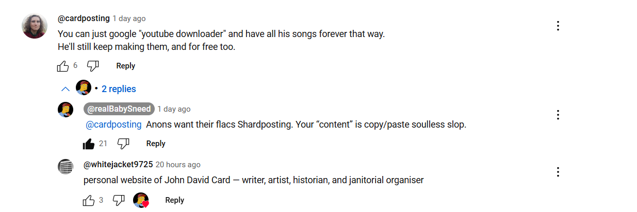Like the @whitejacket9725 reply
This screenshot has width=637, height=212.
click(89, 200)
